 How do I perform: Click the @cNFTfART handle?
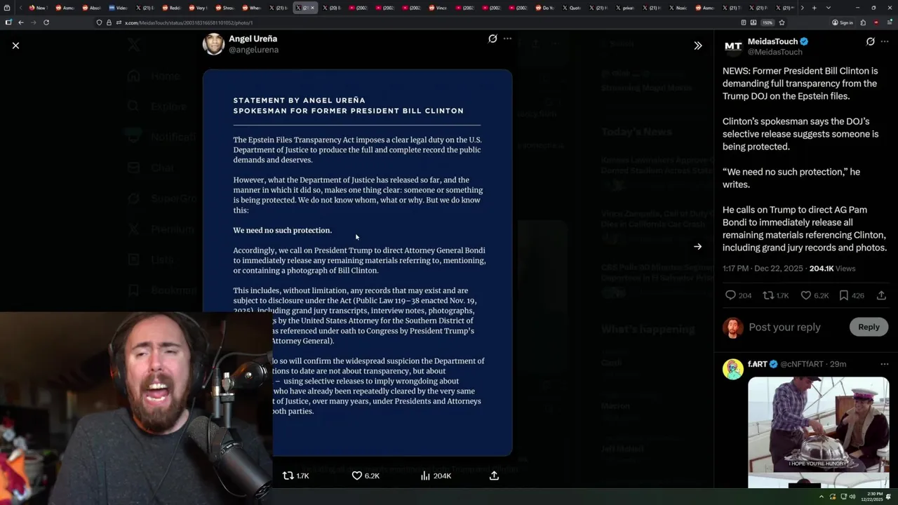pos(803,364)
